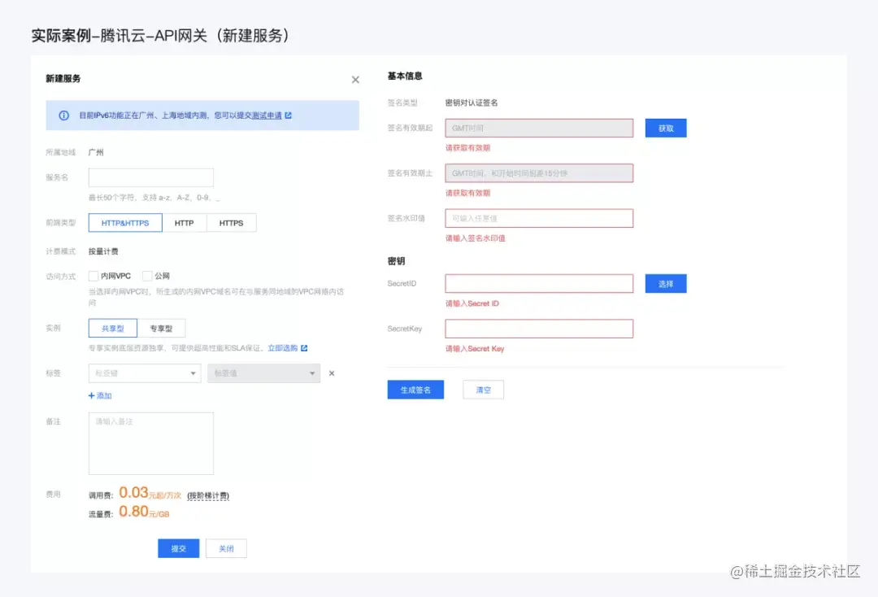Focus the 签名有效期止 field
Image resolution: width=878 pixels, height=597 pixels.
pyautogui.click(x=539, y=173)
